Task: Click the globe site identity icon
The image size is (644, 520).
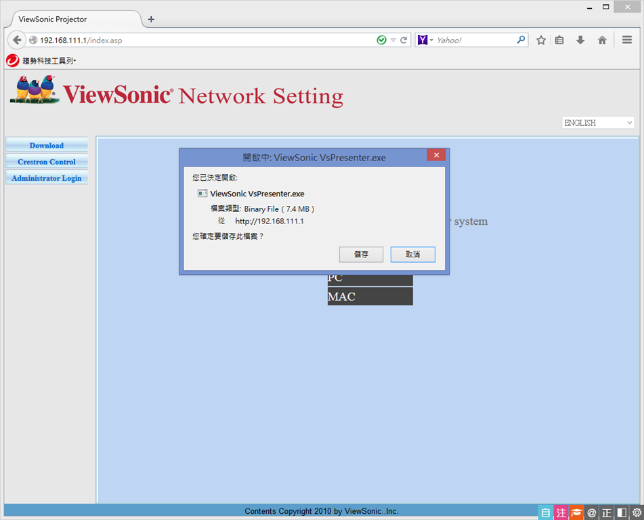Action: tap(33, 40)
